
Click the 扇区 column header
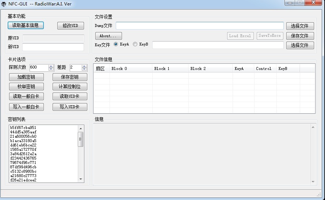102,68
